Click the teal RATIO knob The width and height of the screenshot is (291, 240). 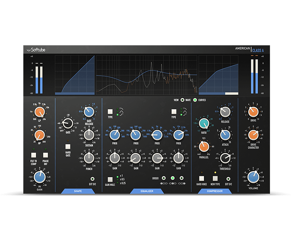click(x=204, y=124)
